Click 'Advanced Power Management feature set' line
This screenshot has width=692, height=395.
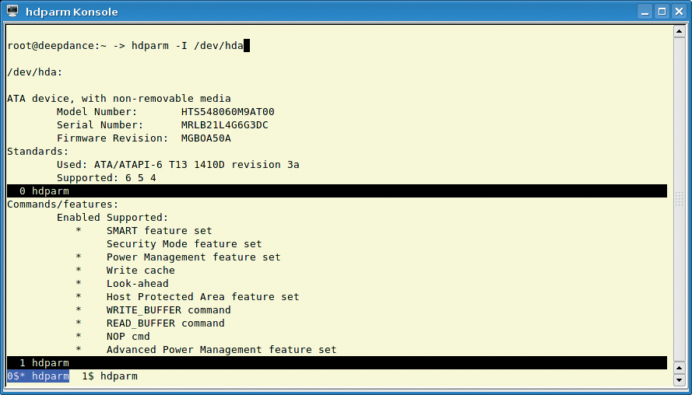[x=222, y=350]
